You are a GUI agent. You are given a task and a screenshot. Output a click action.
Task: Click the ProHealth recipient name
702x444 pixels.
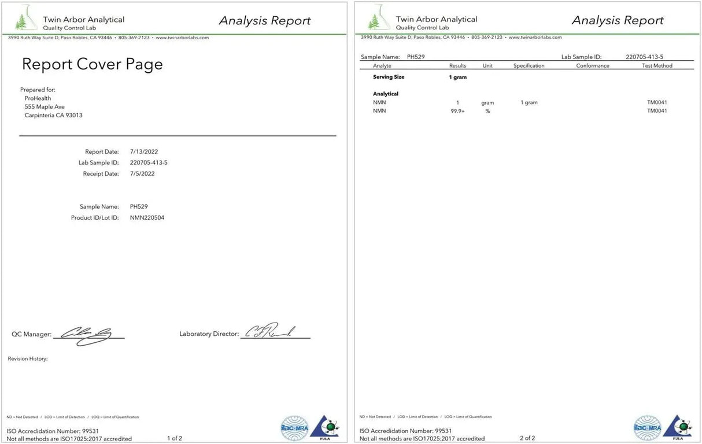coord(38,98)
